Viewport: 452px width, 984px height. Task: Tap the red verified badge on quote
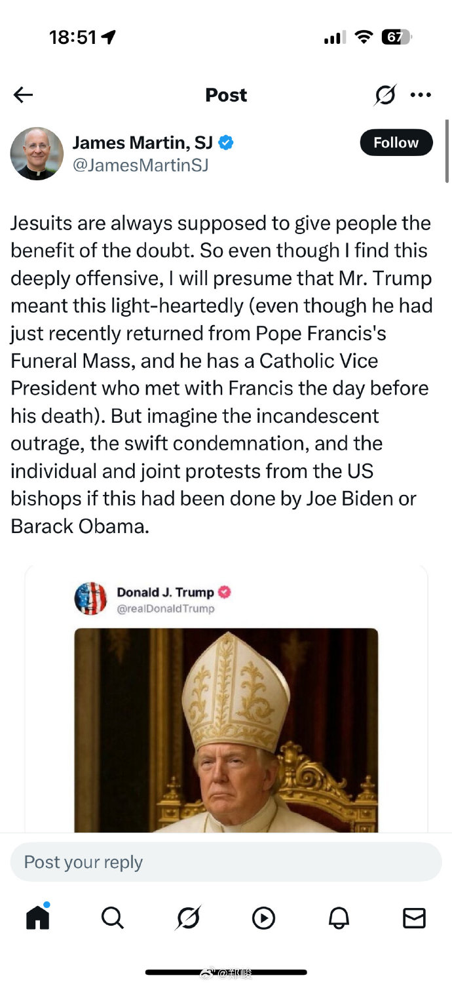point(225,592)
